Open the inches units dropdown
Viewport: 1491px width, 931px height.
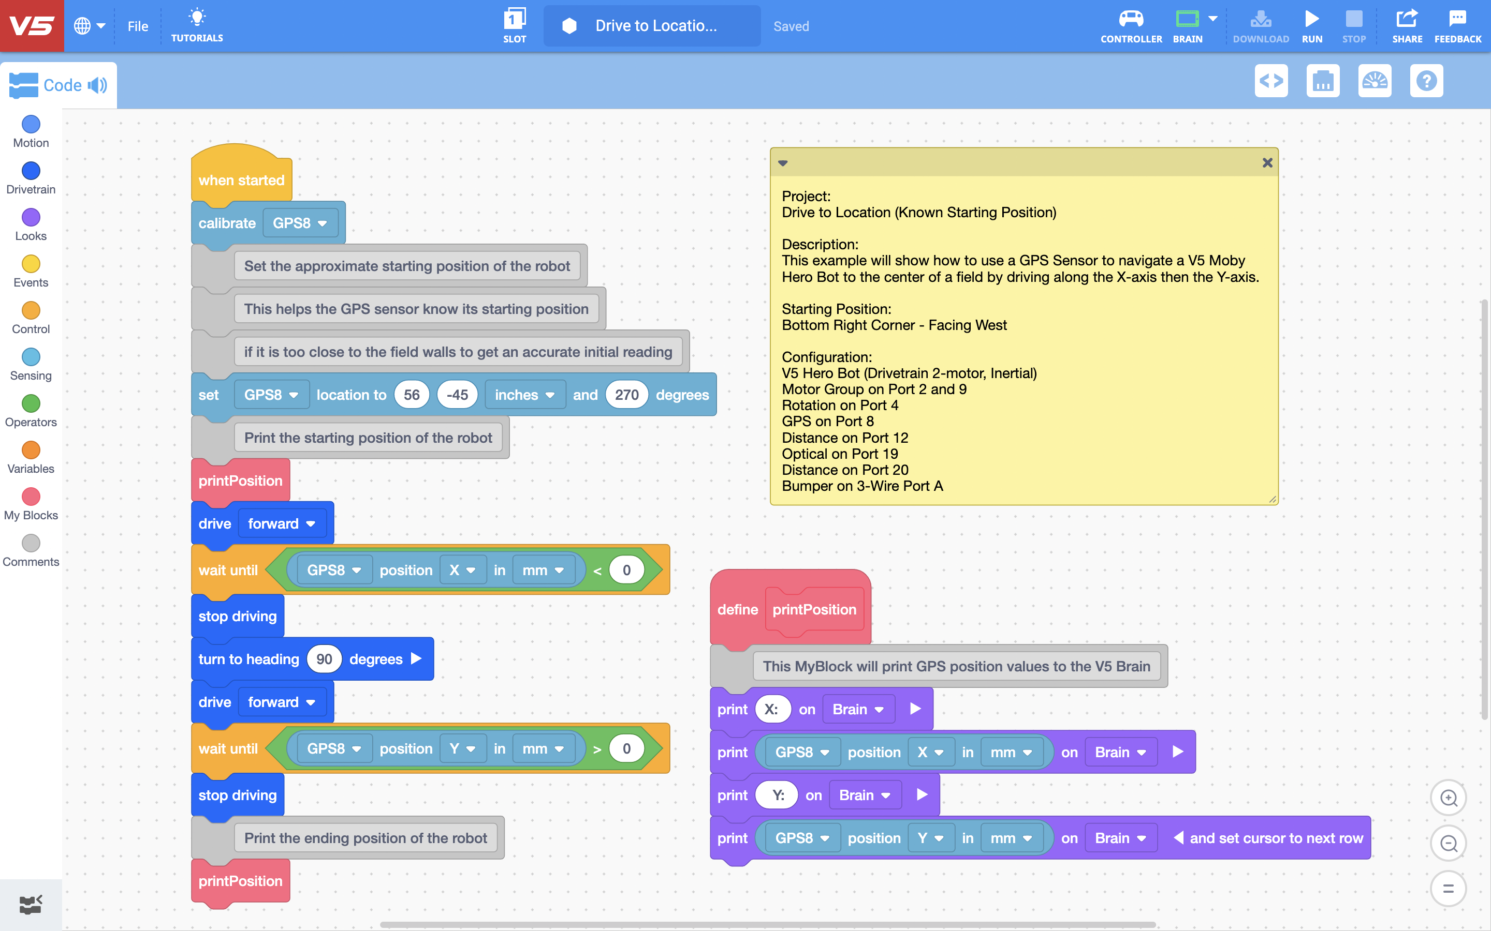[x=524, y=395]
